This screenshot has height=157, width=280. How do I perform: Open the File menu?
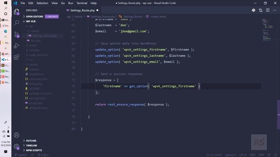click(23, 3)
